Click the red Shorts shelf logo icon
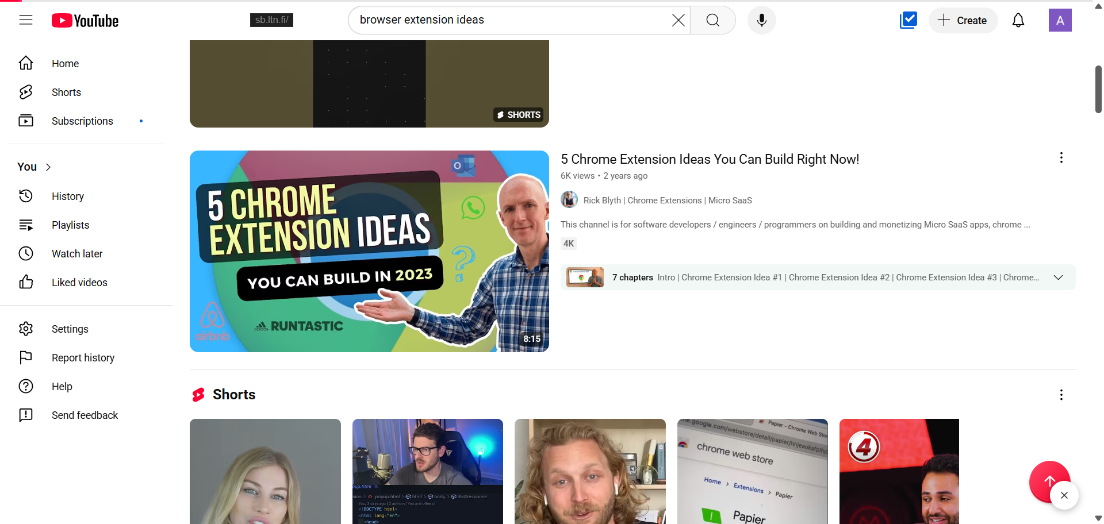The image size is (1104, 524). [x=198, y=395]
